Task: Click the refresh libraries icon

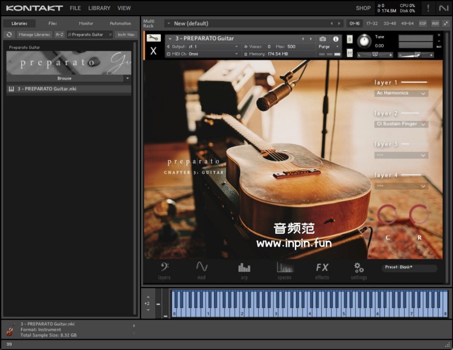Action: (x=9, y=34)
